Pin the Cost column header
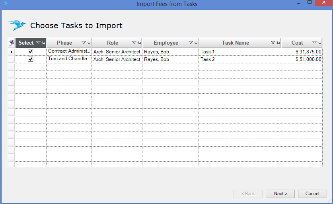The width and height of the screenshot is (333, 204). [x=319, y=43]
